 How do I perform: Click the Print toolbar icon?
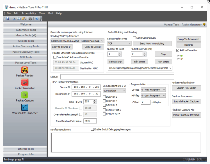pyautogui.click(x=31, y=19)
